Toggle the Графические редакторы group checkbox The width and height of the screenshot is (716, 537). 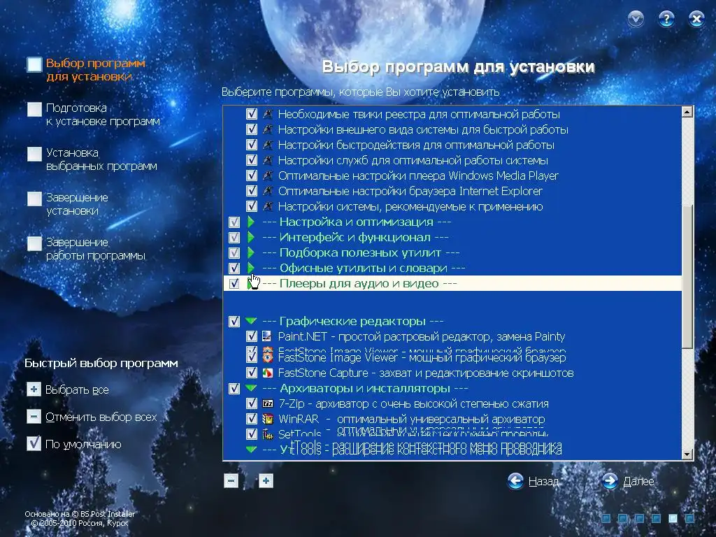point(234,321)
